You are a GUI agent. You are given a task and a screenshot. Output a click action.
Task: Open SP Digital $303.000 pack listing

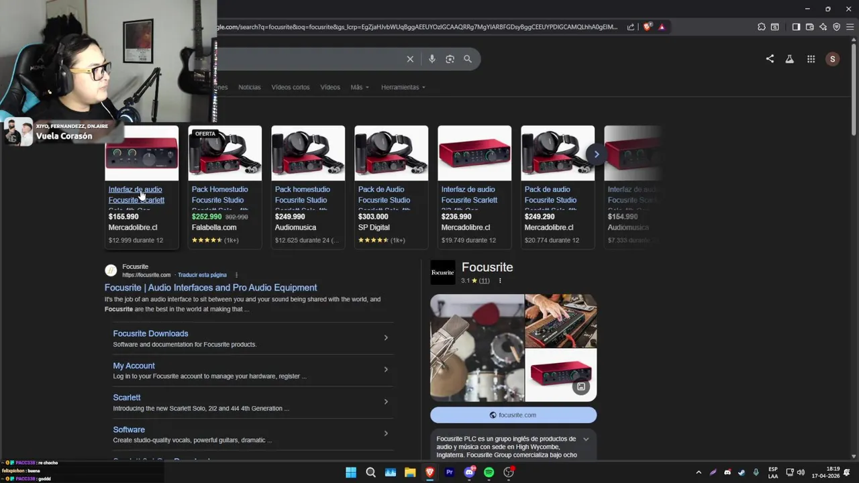pos(391,187)
